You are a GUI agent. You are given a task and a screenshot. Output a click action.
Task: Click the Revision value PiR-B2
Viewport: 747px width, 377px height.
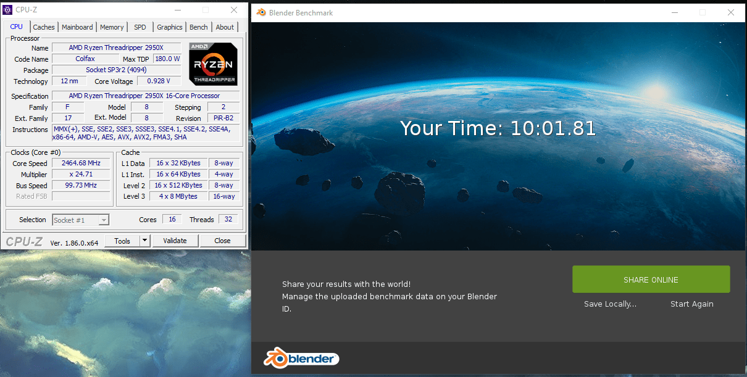pos(223,118)
